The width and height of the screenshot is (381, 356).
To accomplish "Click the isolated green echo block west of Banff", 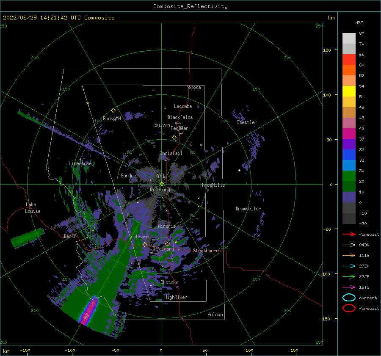I will pos(28,238).
